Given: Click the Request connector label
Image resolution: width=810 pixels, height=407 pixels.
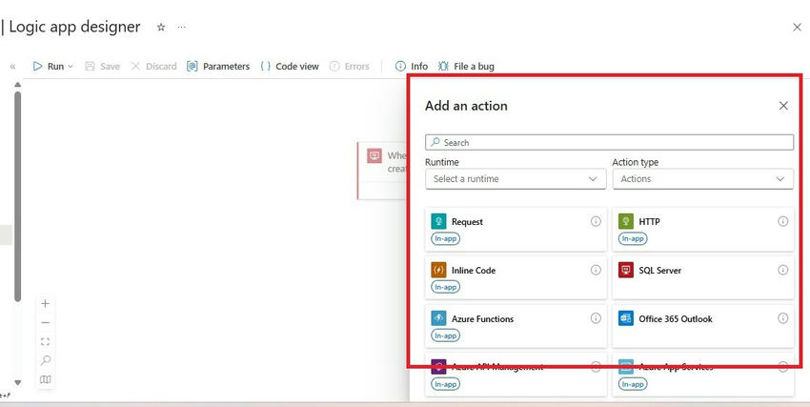Looking at the screenshot, I should pyautogui.click(x=467, y=221).
